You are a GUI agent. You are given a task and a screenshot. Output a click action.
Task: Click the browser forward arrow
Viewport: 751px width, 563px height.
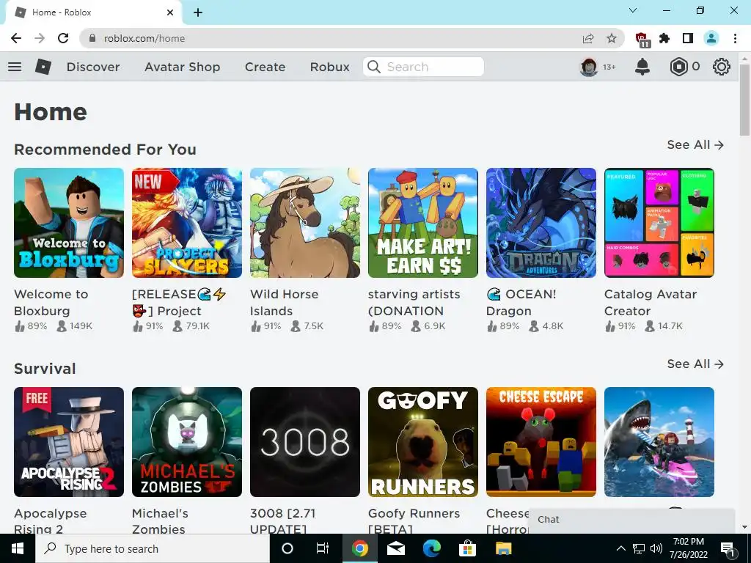click(x=40, y=38)
